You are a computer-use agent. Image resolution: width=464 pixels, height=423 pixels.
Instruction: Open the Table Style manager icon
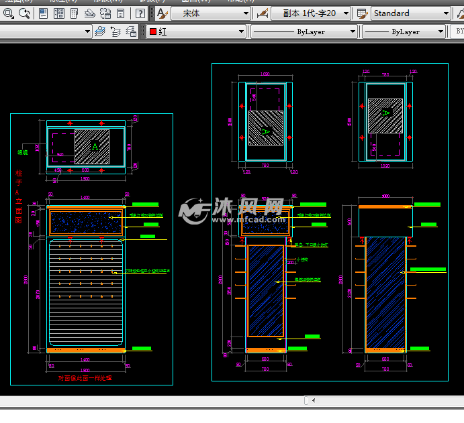coord(362,13)
